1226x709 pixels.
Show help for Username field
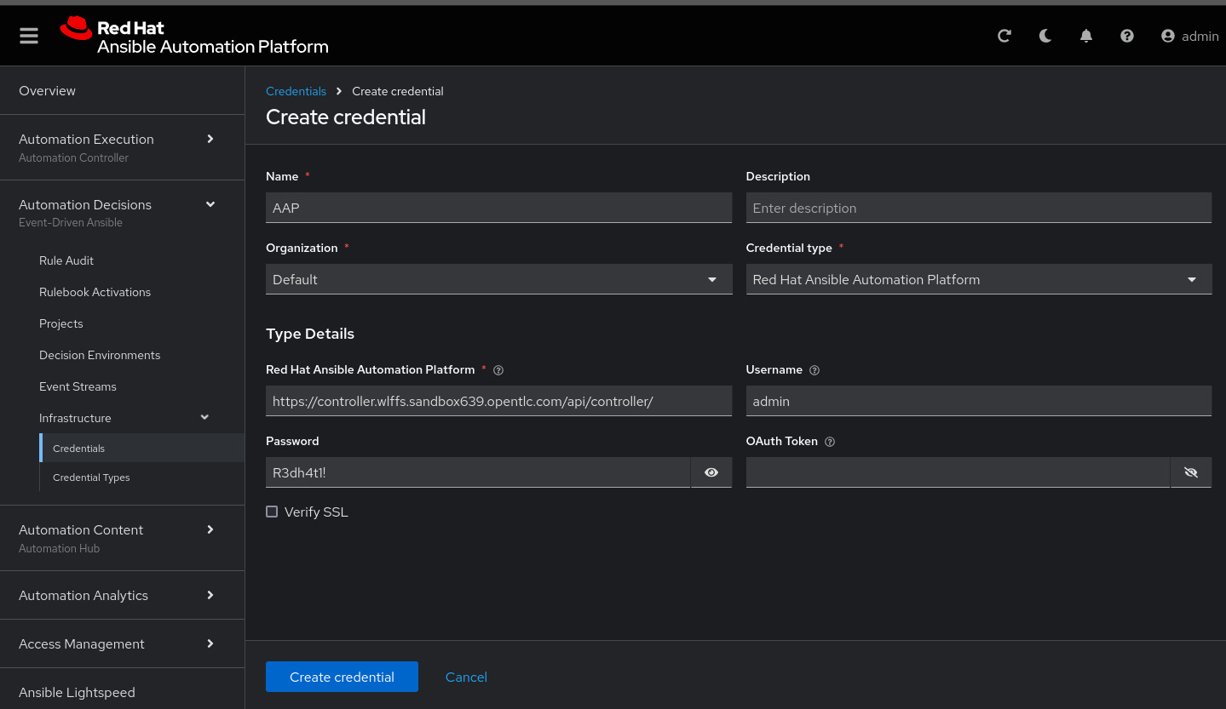[x=814, y=370]
